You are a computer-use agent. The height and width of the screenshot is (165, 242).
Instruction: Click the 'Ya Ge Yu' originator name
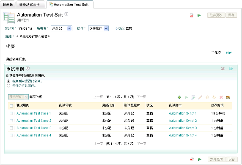tap(25, 28)
